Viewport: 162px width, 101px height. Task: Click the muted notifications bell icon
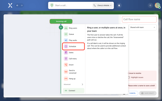coord(119,5)
